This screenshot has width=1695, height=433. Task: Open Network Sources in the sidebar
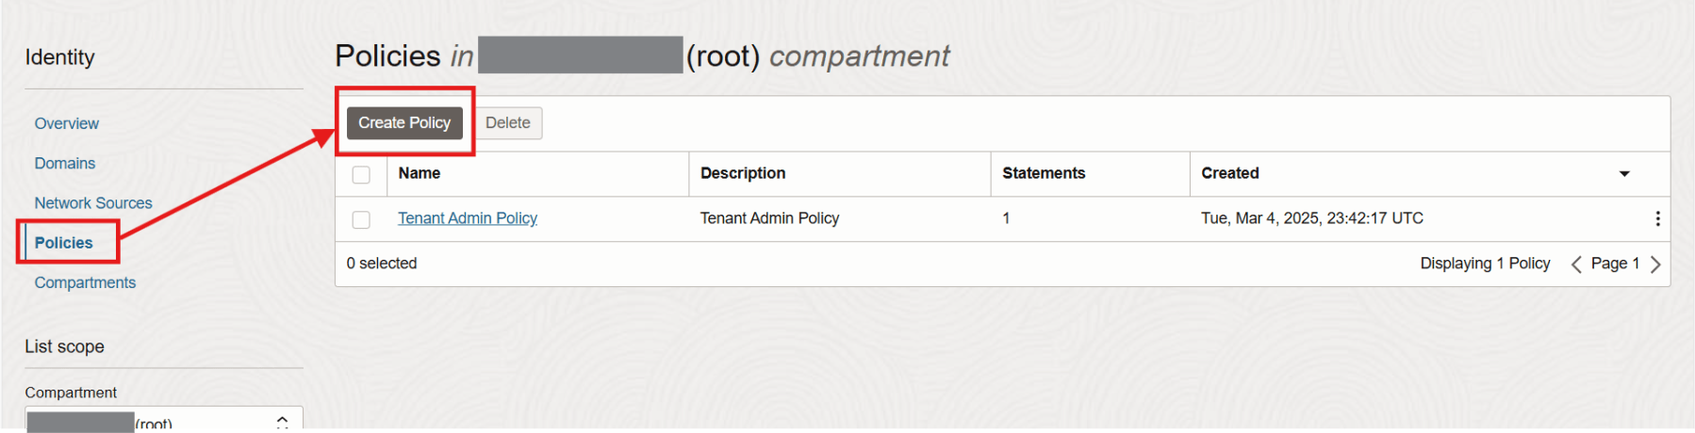93,202
